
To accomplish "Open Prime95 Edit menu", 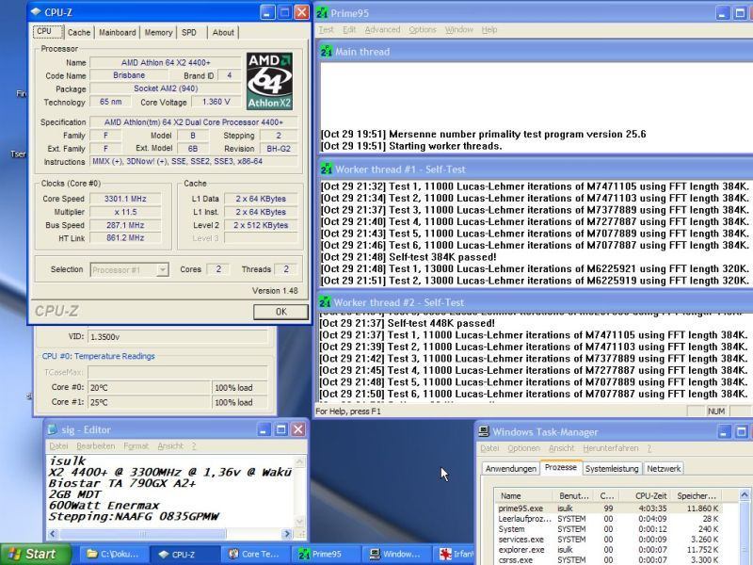I will (x=349, y=30).
